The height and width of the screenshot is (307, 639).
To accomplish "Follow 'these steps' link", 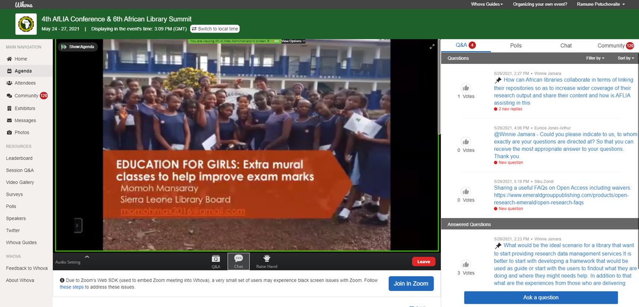I will tap(70, 287).
